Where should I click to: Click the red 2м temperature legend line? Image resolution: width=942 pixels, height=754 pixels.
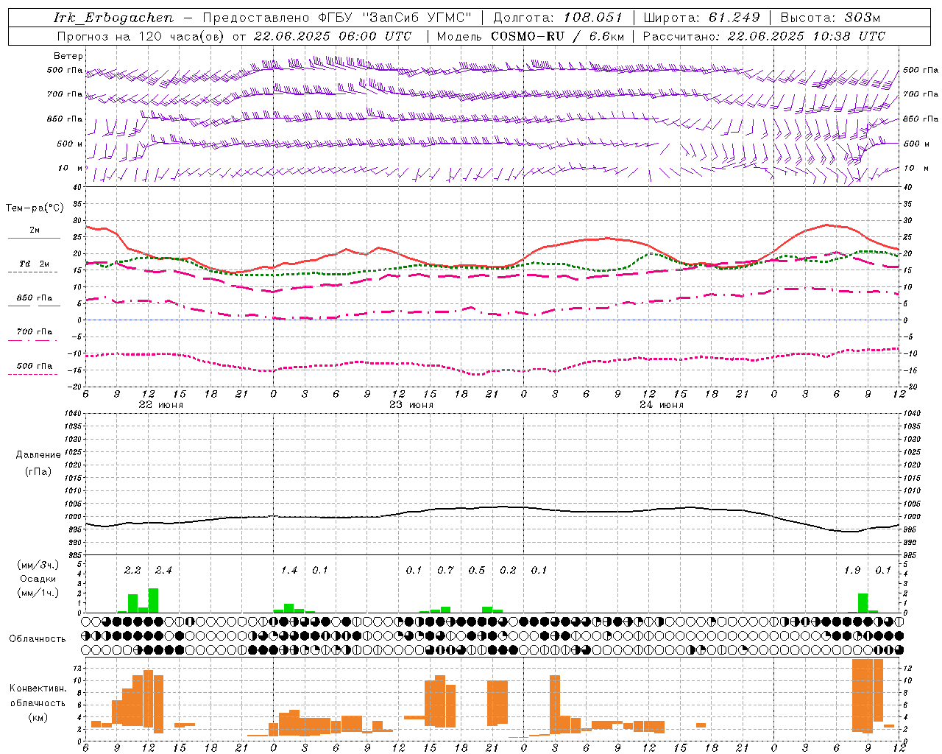tap(34, 239)
